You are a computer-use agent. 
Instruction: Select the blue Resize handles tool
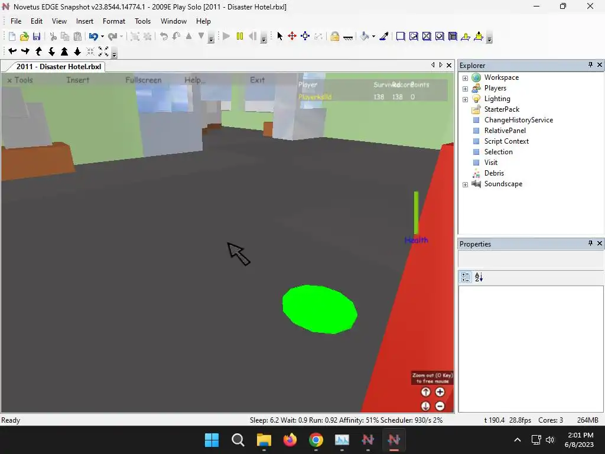coord(305,36)
